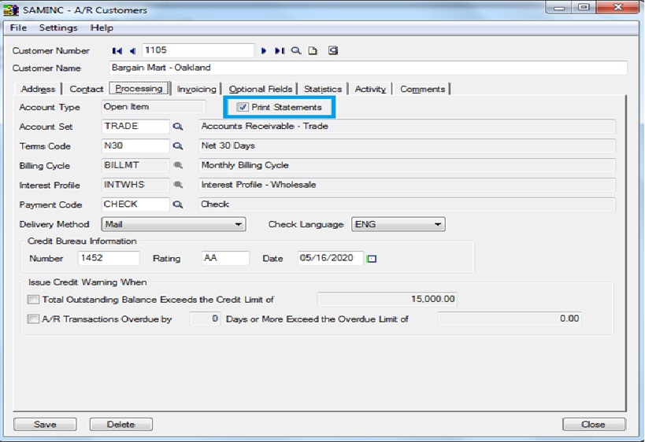Click the Credit Bureau Rating field
This screenshot has width=645, height=442.
[225, 258]
